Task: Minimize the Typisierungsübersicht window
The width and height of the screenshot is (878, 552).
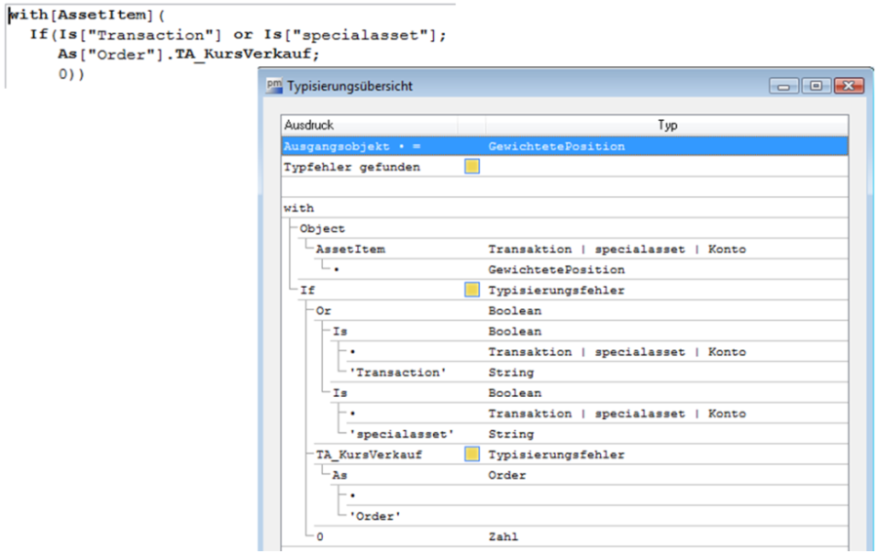Action: pyautogui.click(x=785, y=86)
